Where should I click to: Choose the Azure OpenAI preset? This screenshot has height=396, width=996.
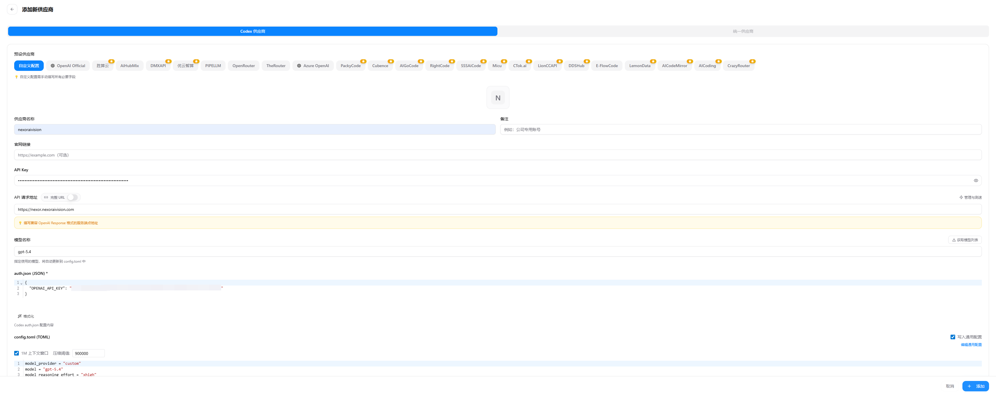(x=313, y=66)
